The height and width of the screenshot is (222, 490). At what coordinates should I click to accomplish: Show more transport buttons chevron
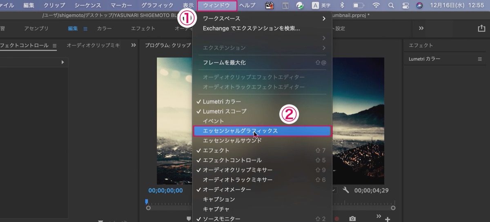[x=379, y=216]
